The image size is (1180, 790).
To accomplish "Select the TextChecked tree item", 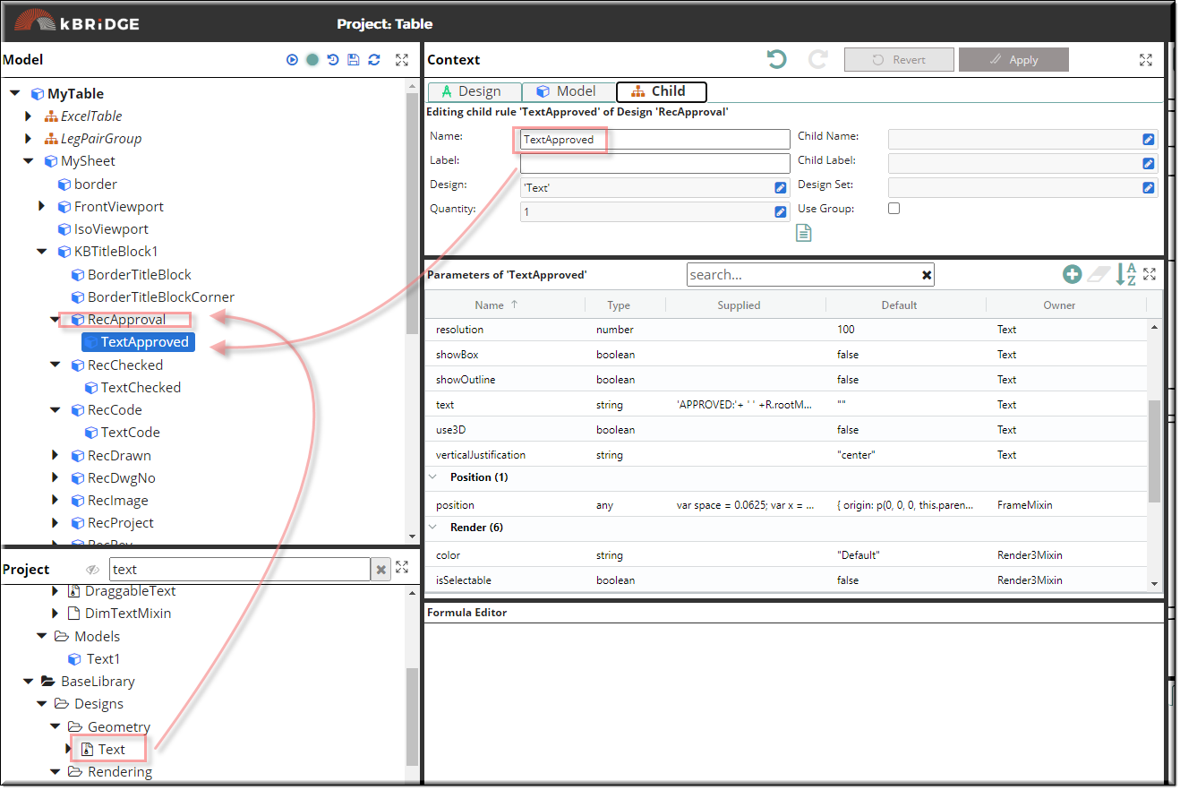I will (x=141, y=388).
